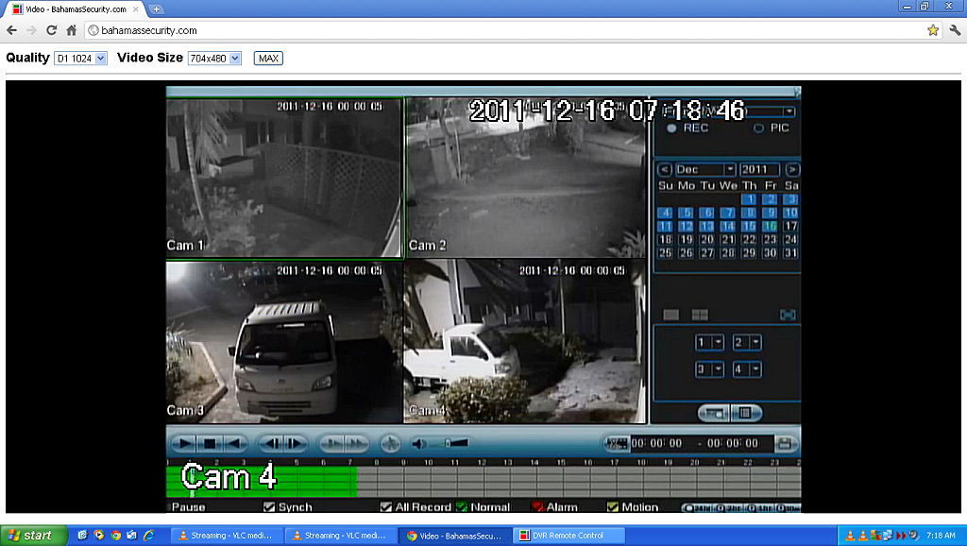Screen dimensions: 967x546
Task: Select the Cam 1 video pane
Action: [x=284, y=177]
